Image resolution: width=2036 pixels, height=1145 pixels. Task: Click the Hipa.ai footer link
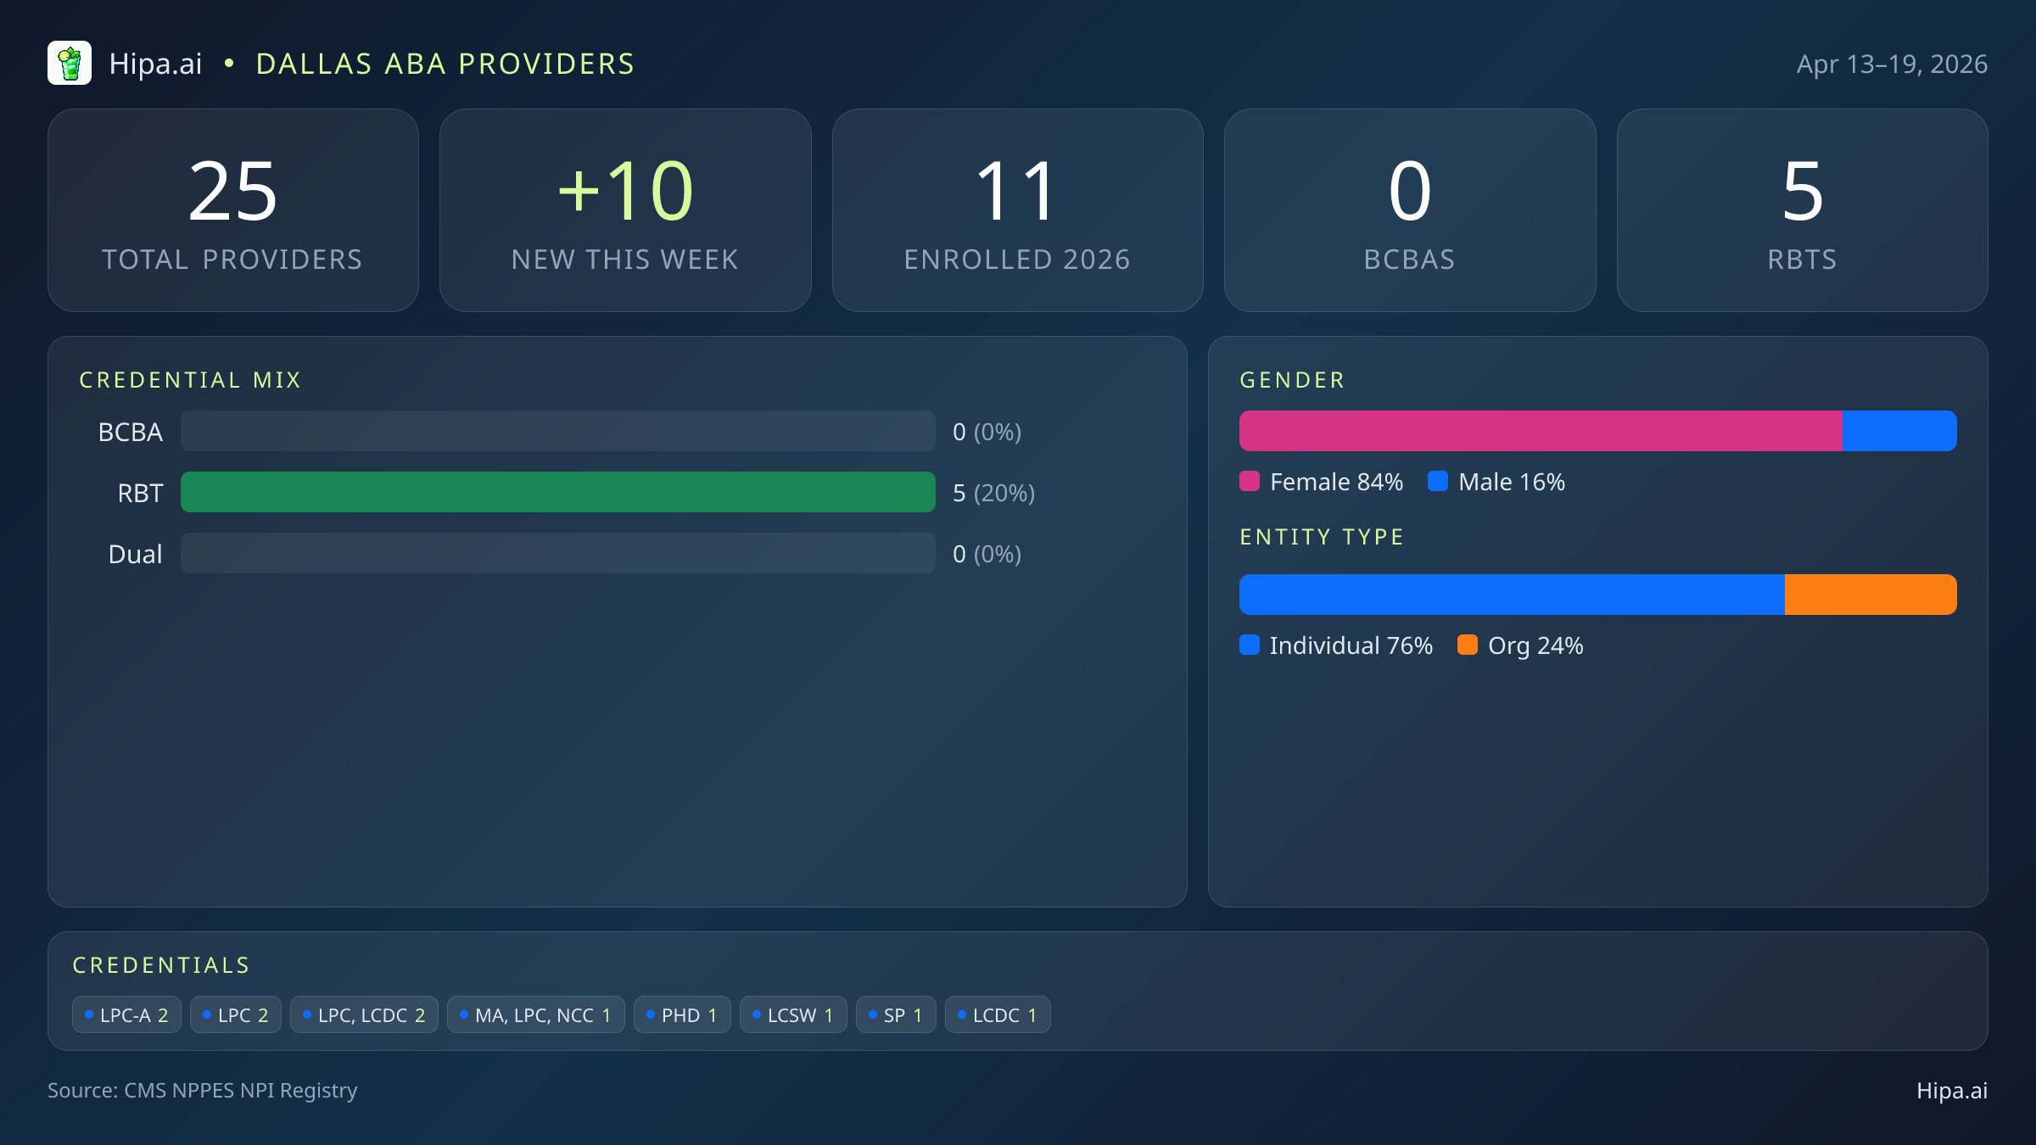(1951, 1091)
